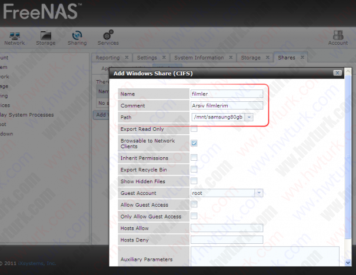Close the Shares tab
This screenshot has height=275, width=356.
coord(302,58)
